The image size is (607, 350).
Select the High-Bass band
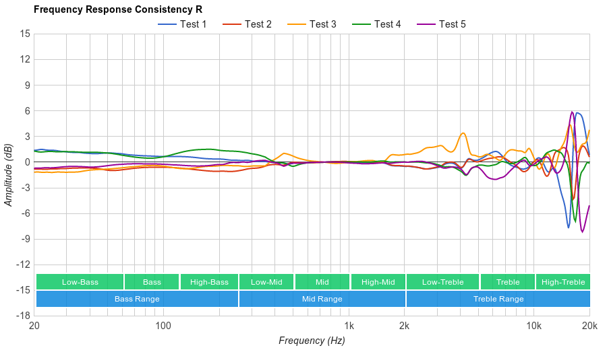209,282
